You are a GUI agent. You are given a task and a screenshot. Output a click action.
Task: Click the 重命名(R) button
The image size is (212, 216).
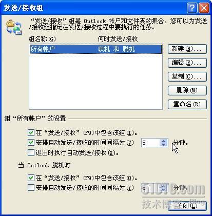[x=187, y=104]
